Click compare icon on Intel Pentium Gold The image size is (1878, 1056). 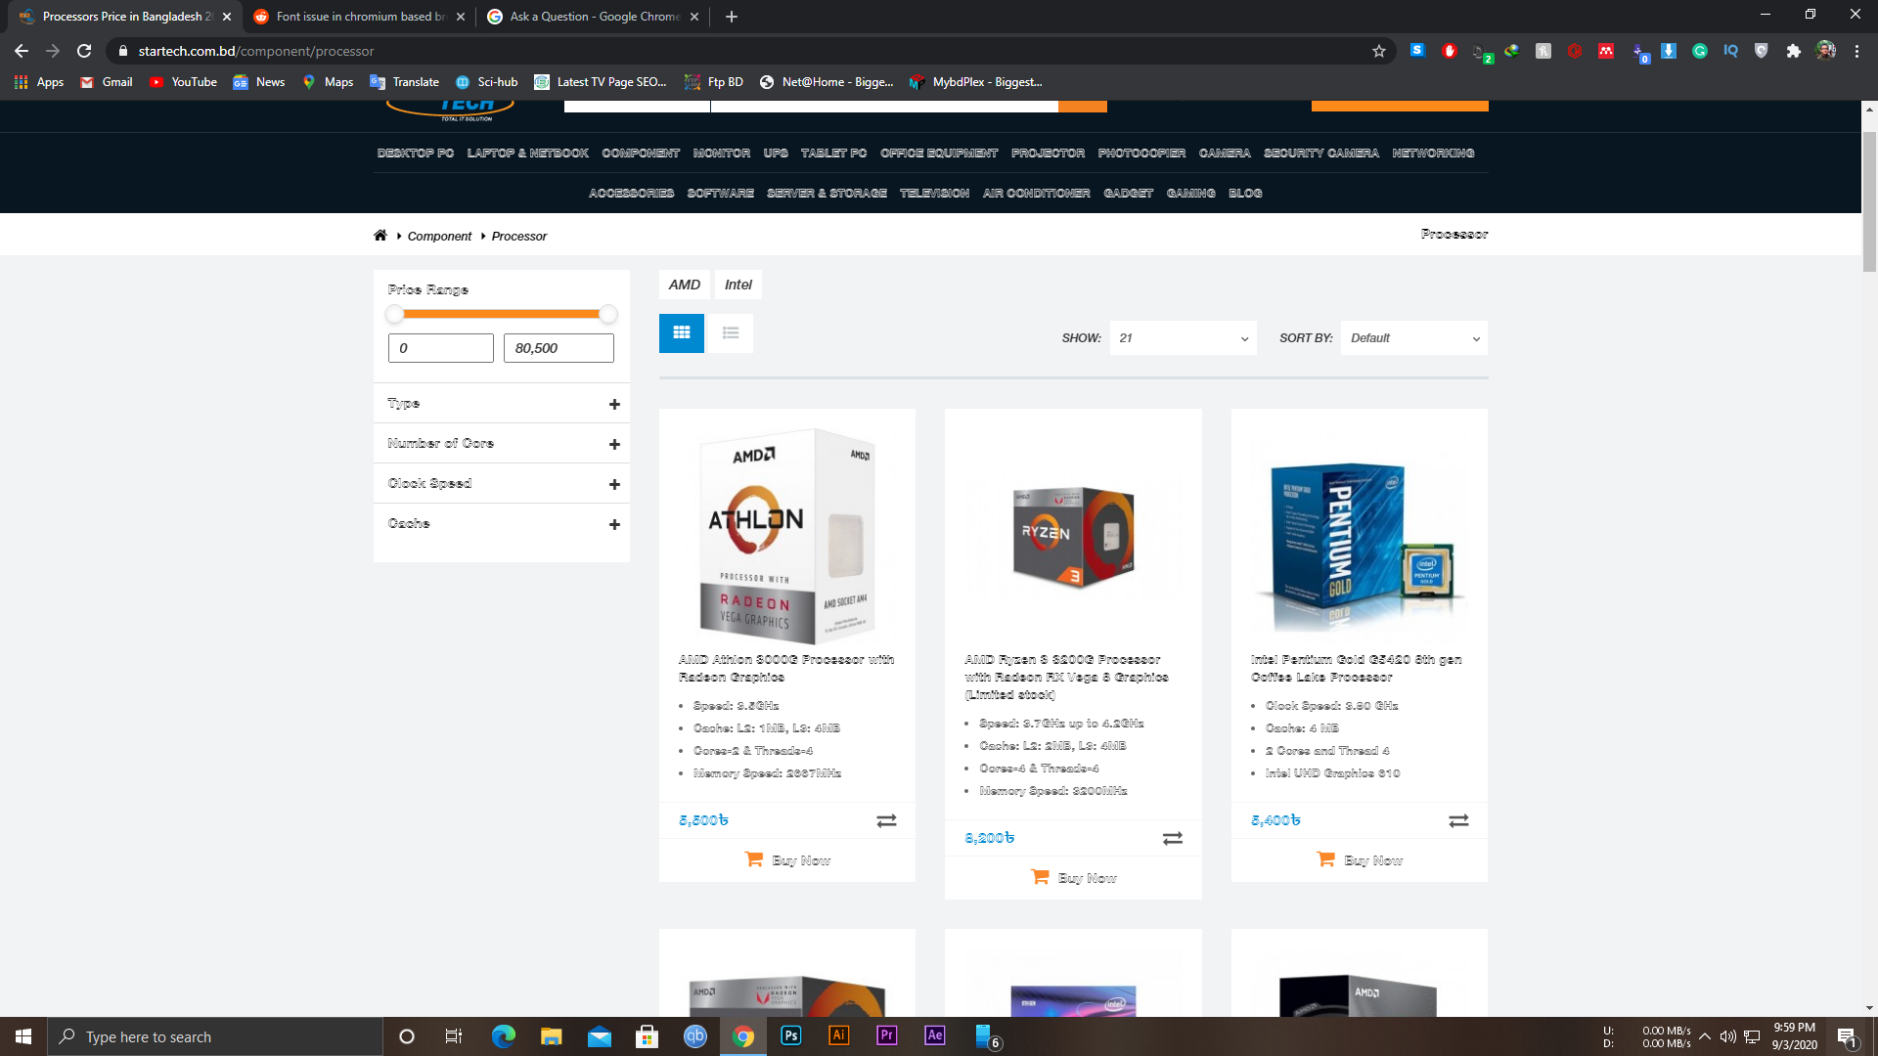1458,820
